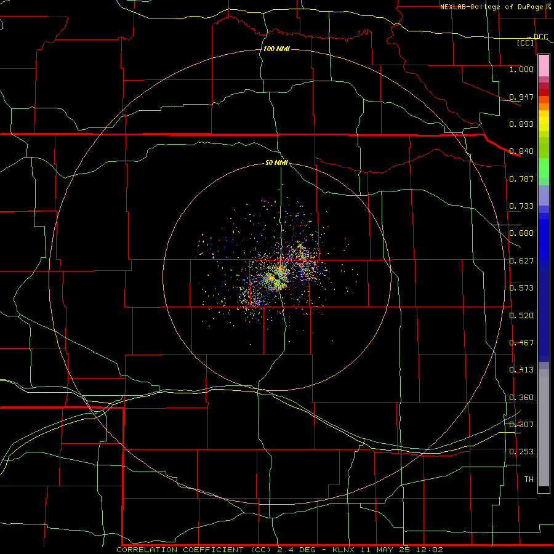Viewport: 554px width, 554px height.
Task: Click the 0.520 scale value
Action: (x=521, y=315)
